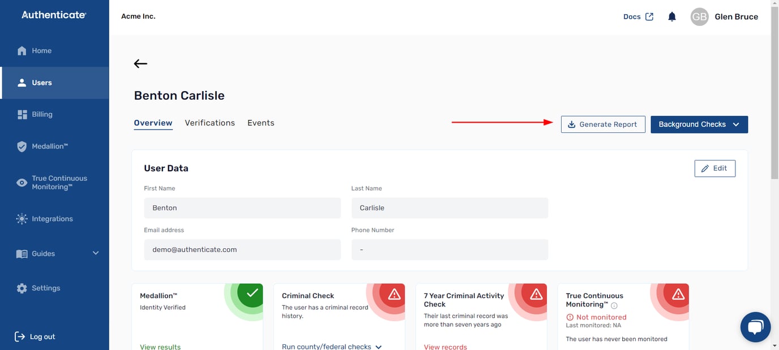Click the info icon beside True Continuous Monitoring
779x350 pixels.
click(614, 305)
